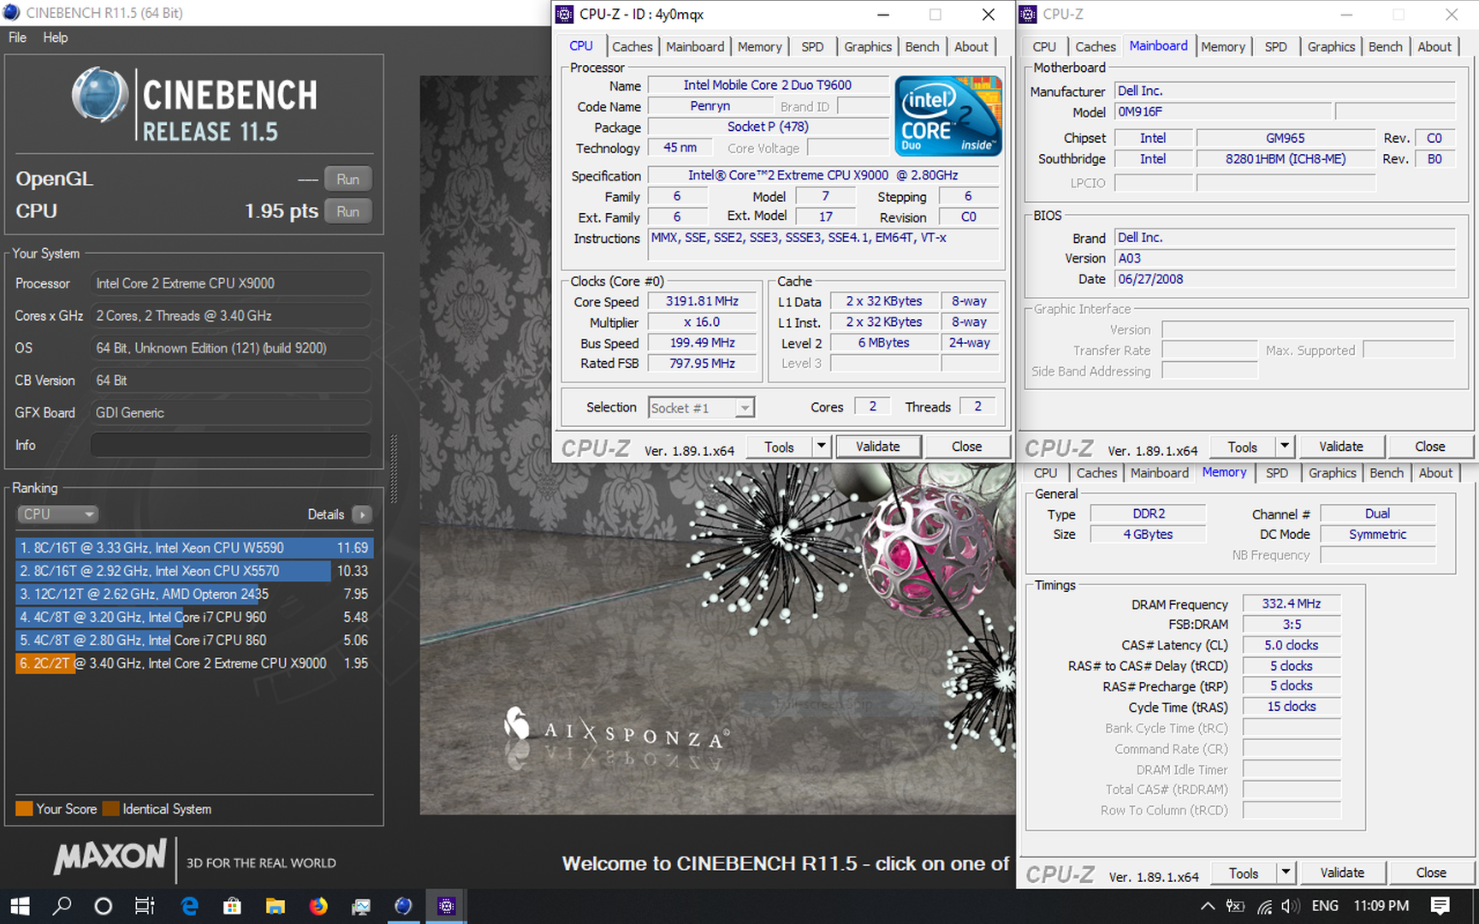
Task: Open the CPU ranking dropdown
Action: tap(58, 514)
